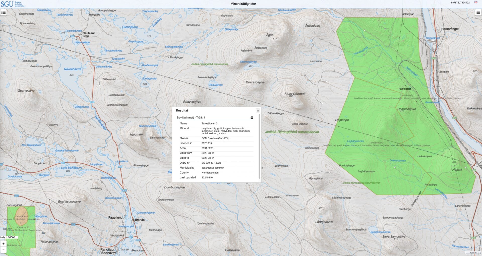Click the 'Boahttsunoajvve' label

point(69,202)
